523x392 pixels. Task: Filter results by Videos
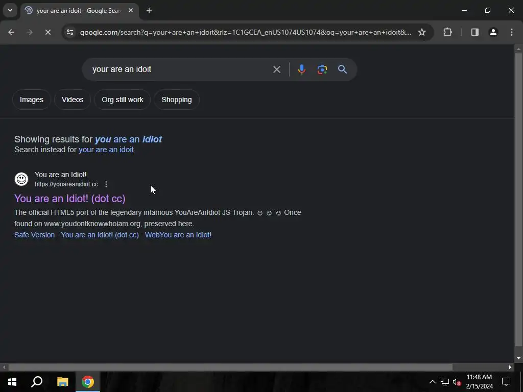pos(73,100)
